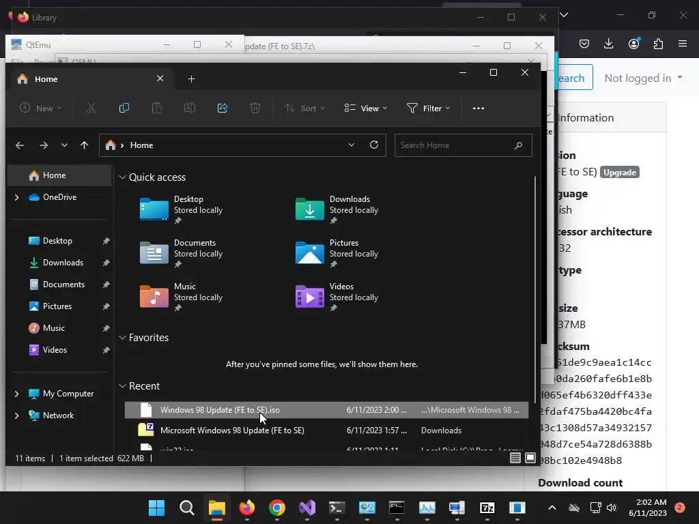Image resolution: width=699 pixels, height=524 pixels.
Task: Open Firefox Downloads icon in browser toolbar
Action: 608,44
